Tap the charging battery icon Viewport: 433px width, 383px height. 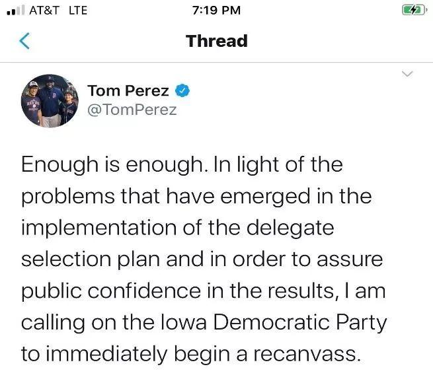(x=414, y=10)
